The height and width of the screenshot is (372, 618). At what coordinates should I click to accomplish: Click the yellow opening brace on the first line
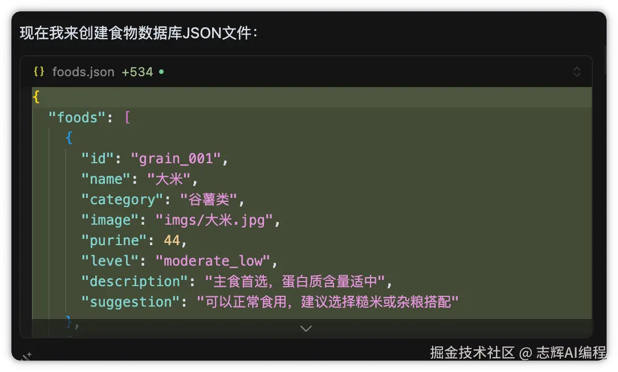36,97
